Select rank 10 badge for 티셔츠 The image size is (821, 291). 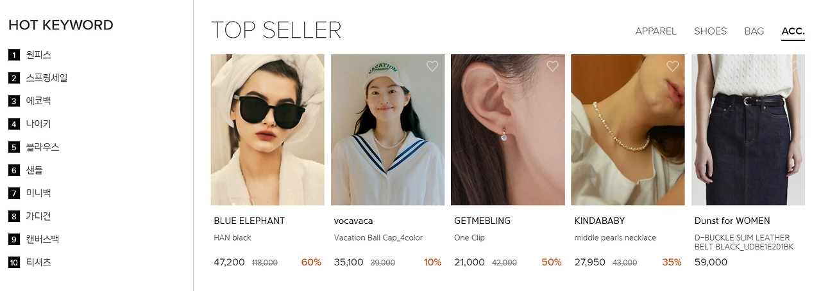[14, 262]
